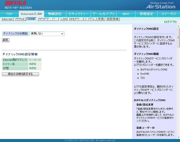Open the 管理設定 tab

pos(146,14)
